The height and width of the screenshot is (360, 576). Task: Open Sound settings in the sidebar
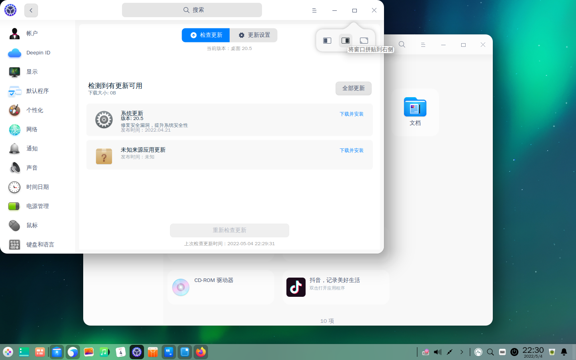tap(32, 168)
